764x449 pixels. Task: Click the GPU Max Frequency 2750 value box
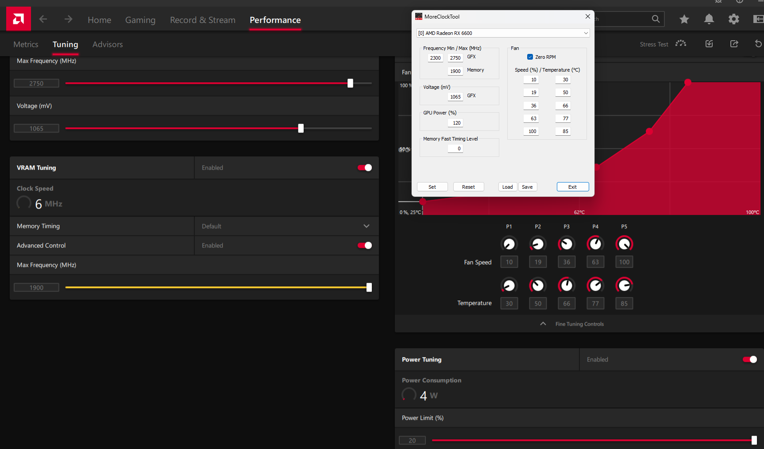(37, 83)
